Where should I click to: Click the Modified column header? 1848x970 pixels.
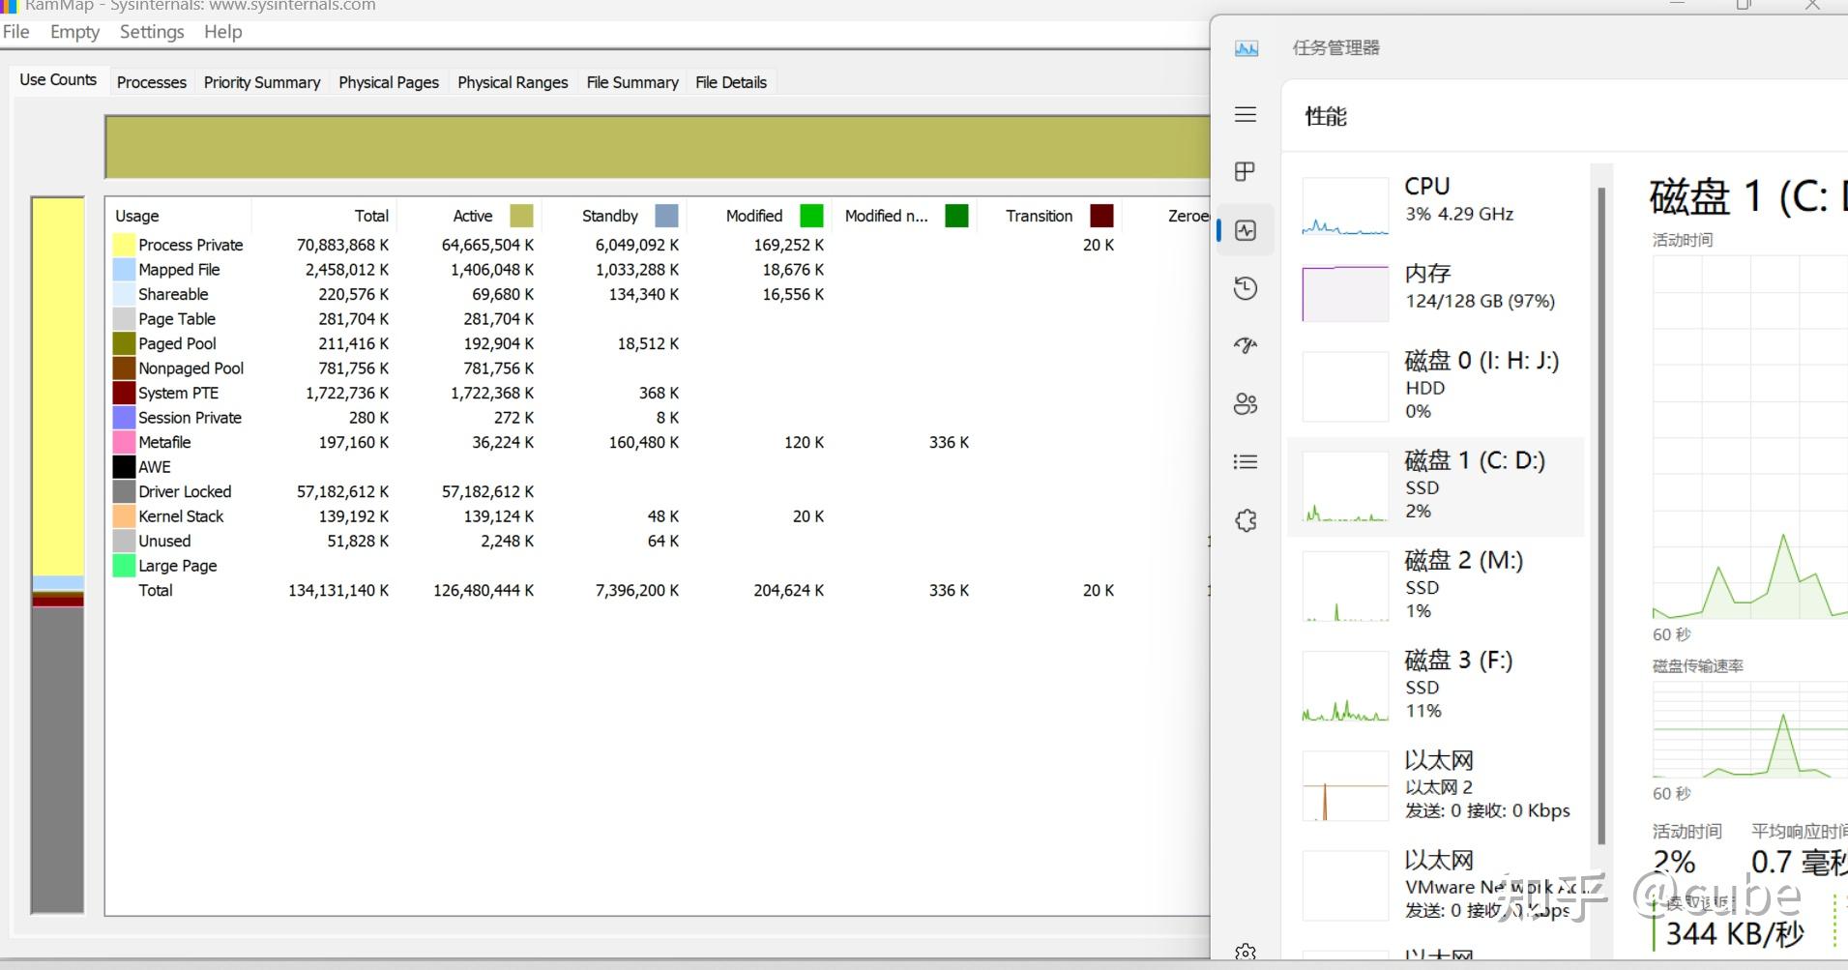point(759,216)
